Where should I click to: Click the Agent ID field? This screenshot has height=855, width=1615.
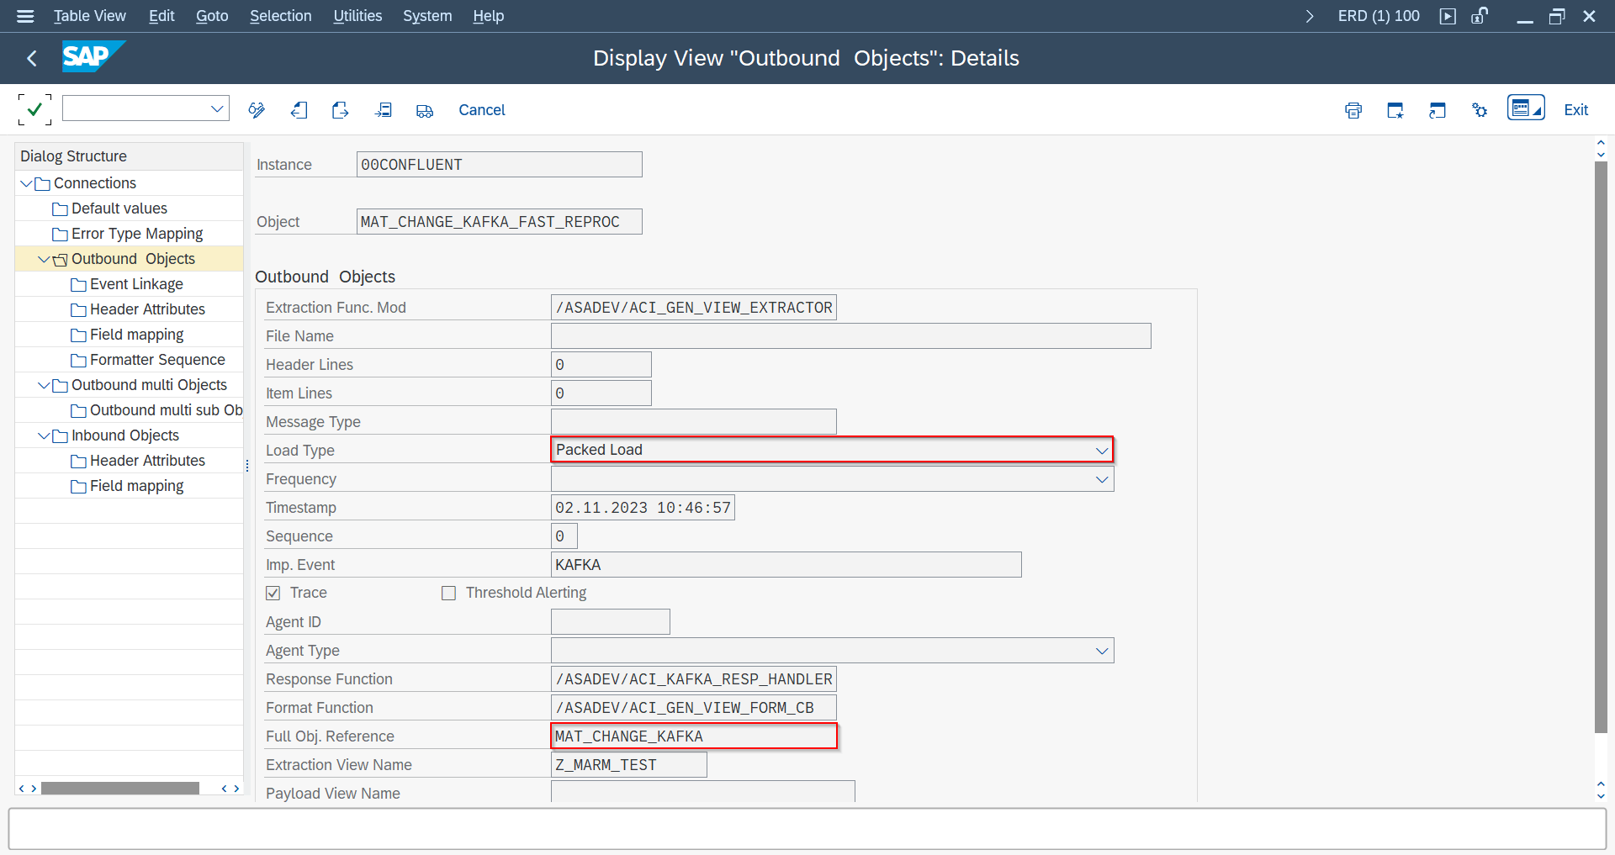[x=610, y=622]
